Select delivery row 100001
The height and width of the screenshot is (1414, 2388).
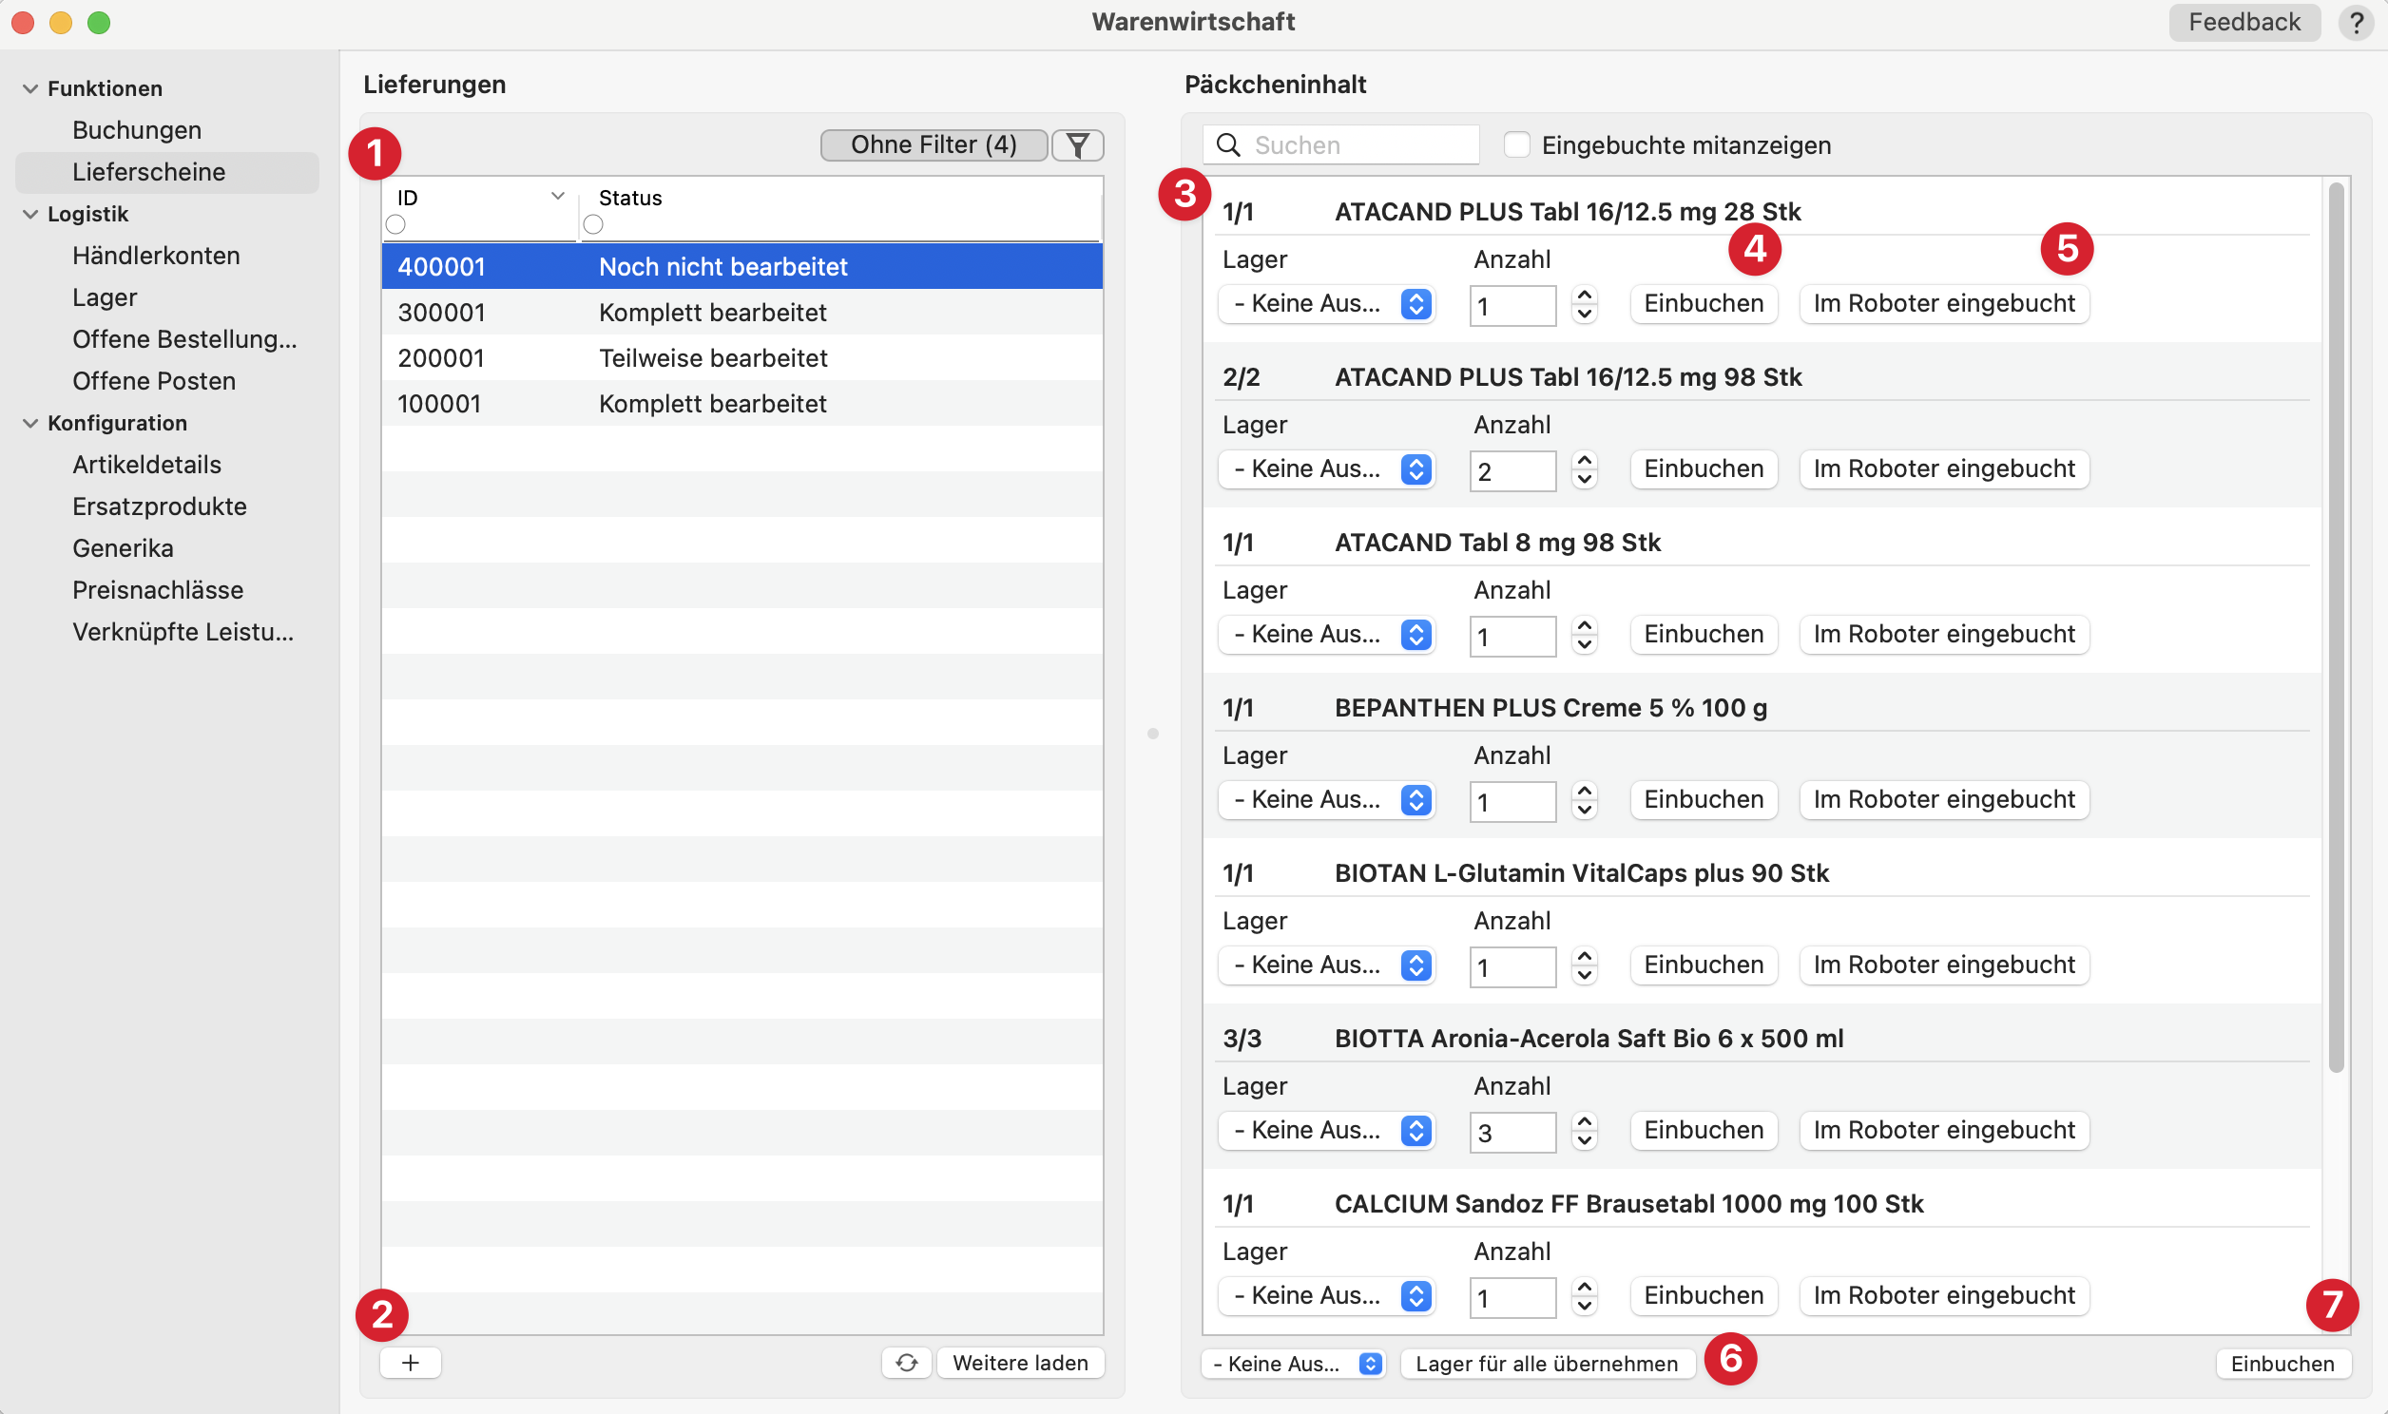coord(742,404)
